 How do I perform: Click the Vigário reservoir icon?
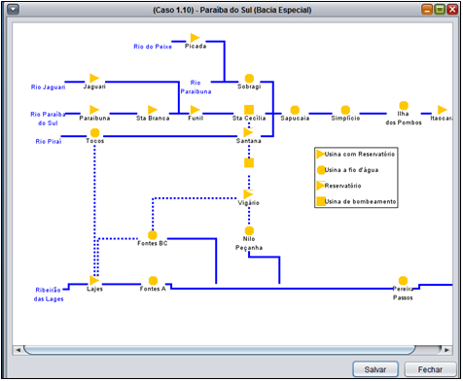click(248, 194)
